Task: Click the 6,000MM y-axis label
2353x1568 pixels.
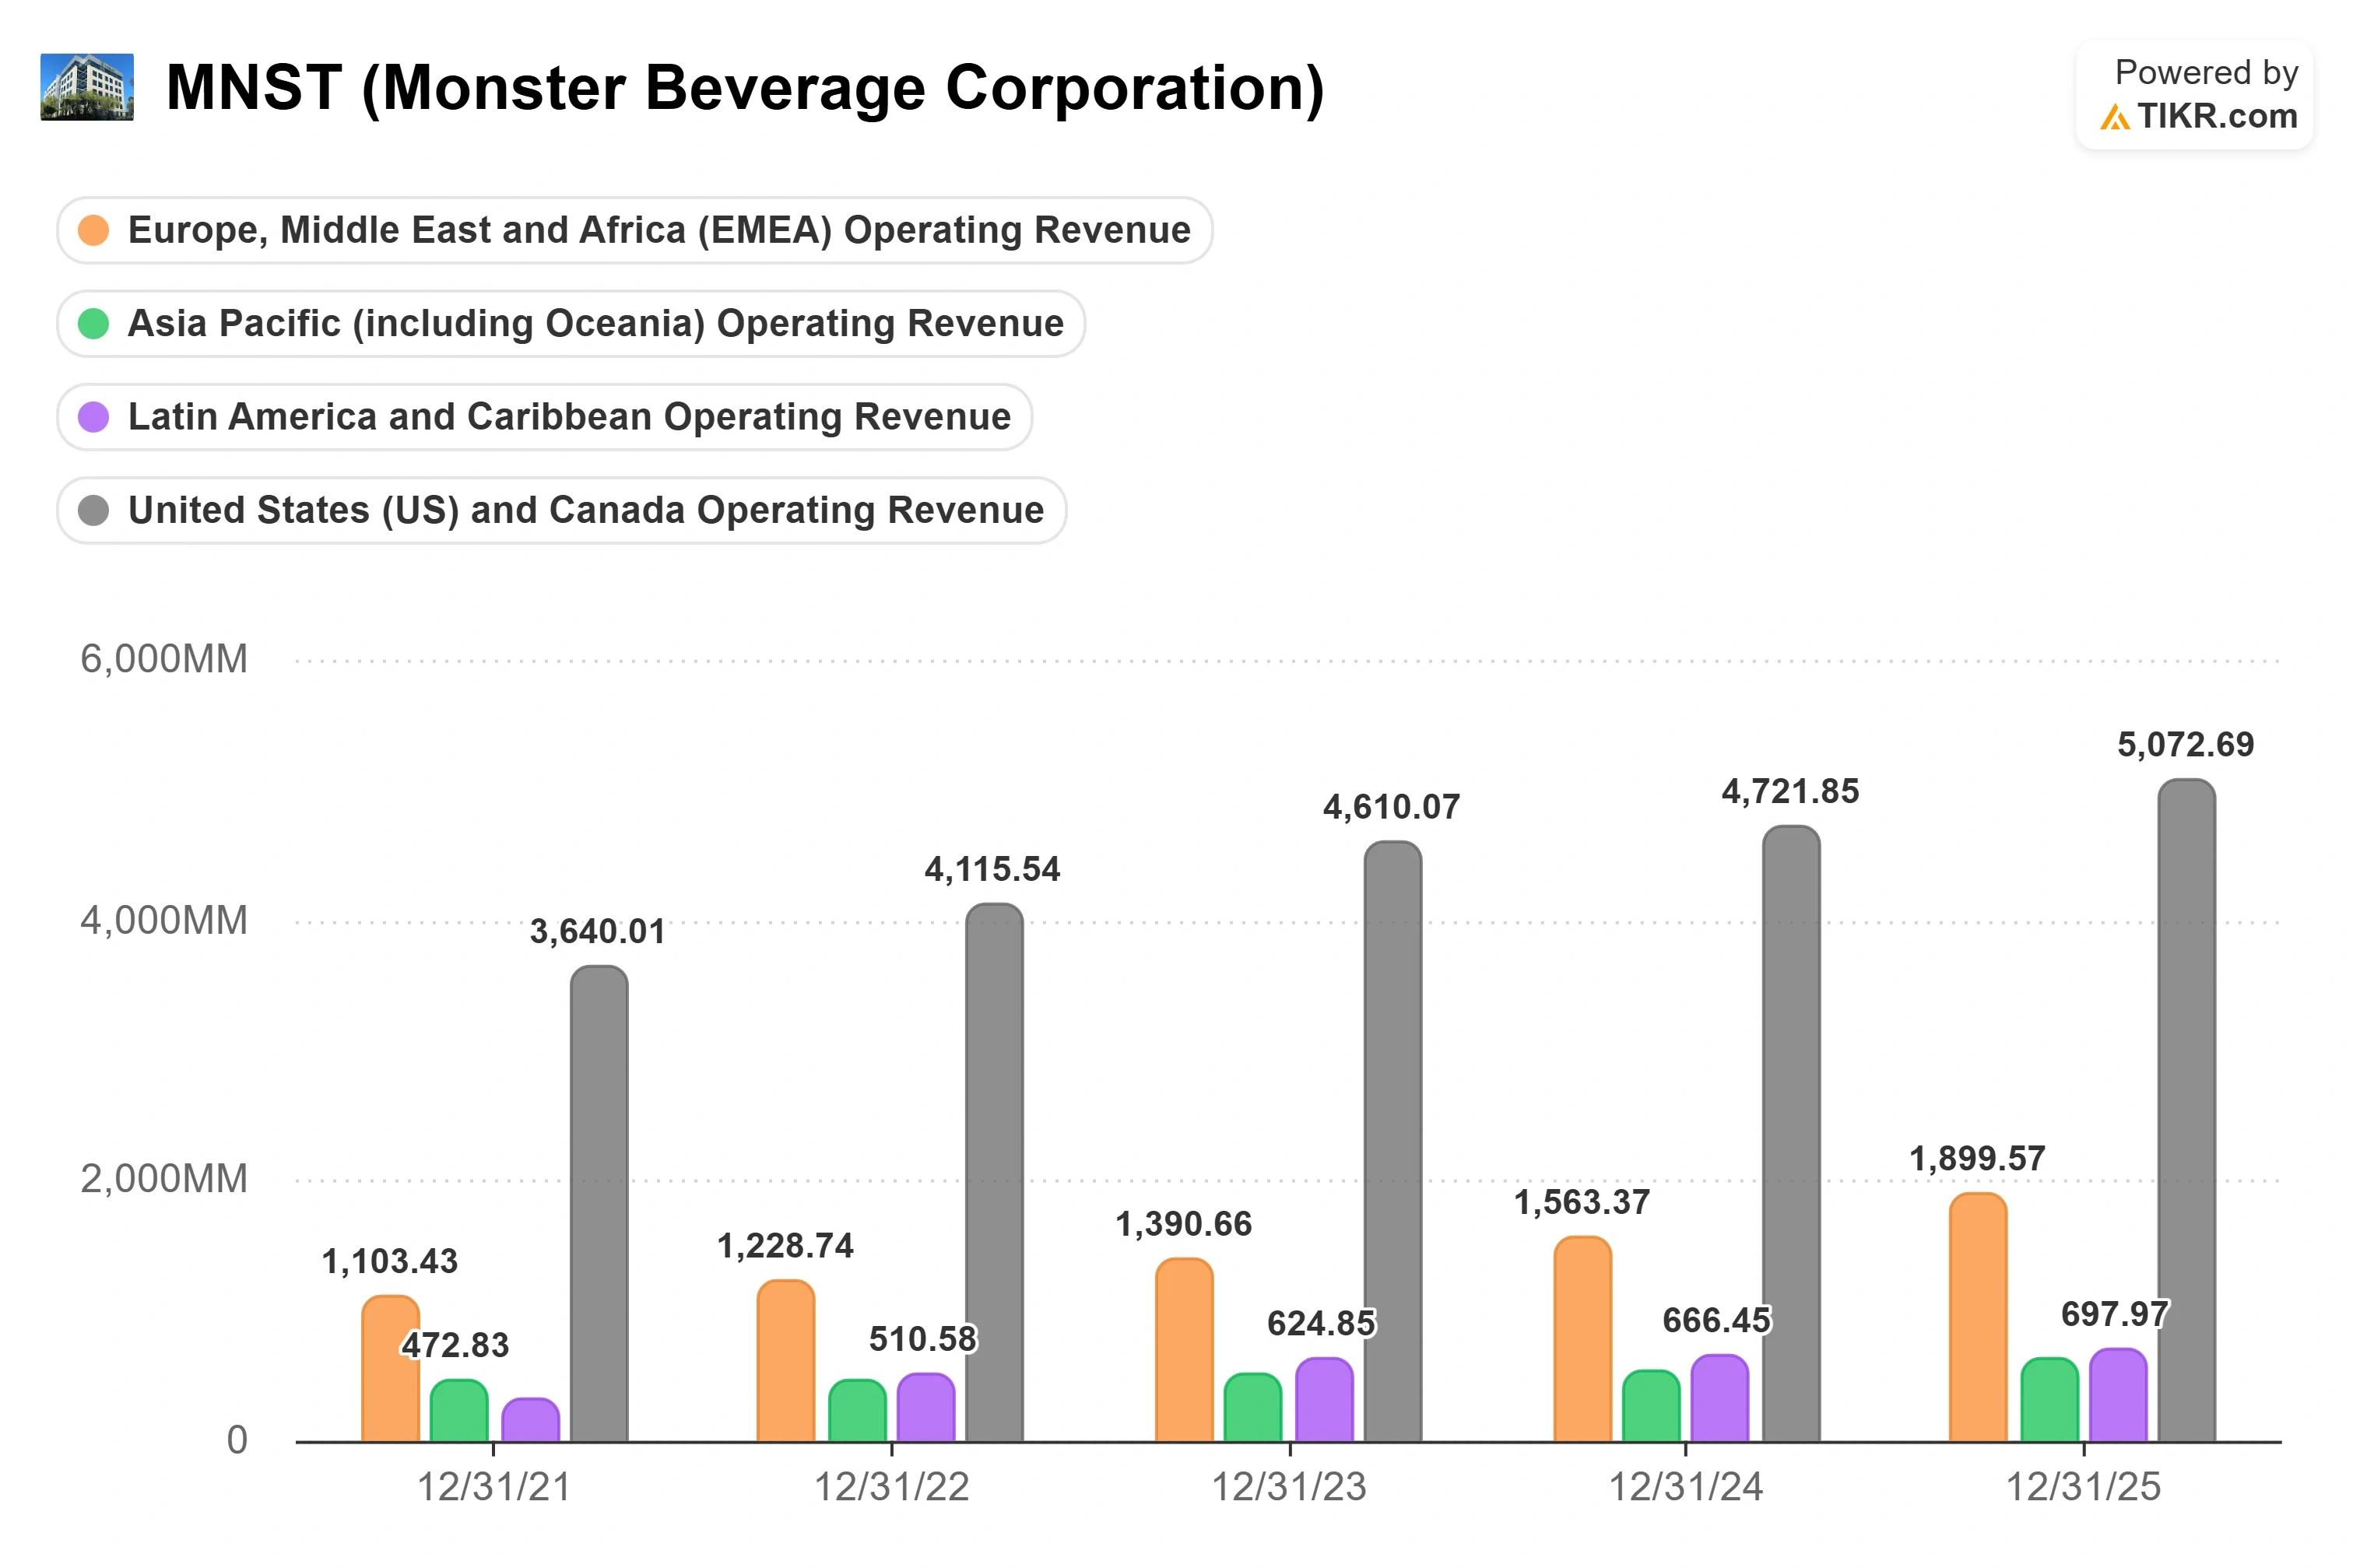Action: (x=164, y=660)
